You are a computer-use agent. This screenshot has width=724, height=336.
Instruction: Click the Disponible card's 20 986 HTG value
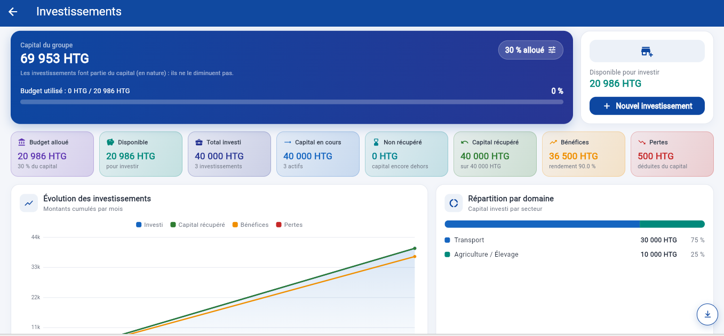[131, 156]
